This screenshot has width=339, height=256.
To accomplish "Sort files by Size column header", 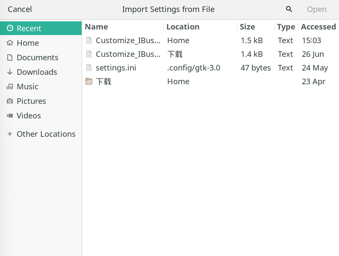I will tap(247, 27).
